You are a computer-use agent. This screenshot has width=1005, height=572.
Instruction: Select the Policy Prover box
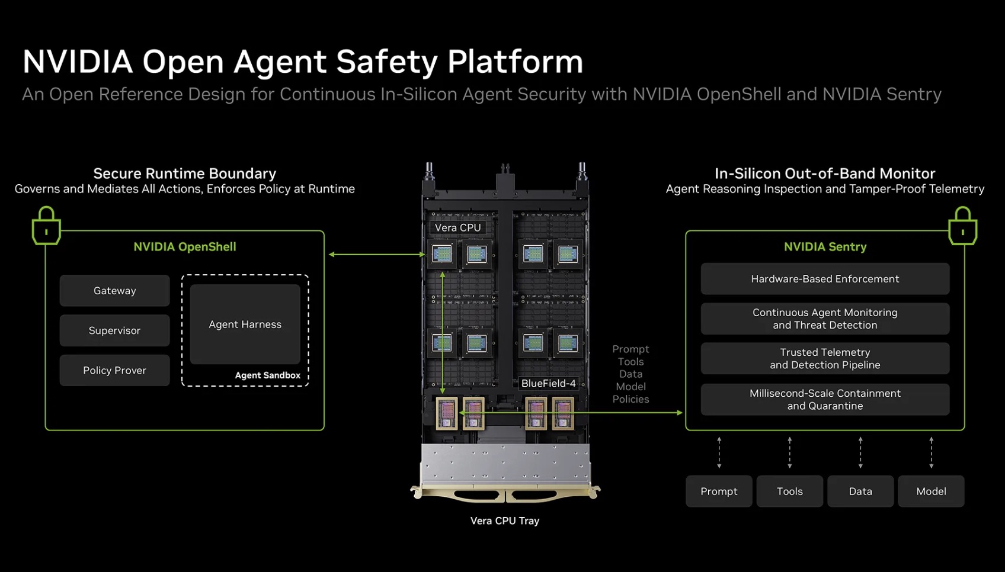[x=114, y=371]
